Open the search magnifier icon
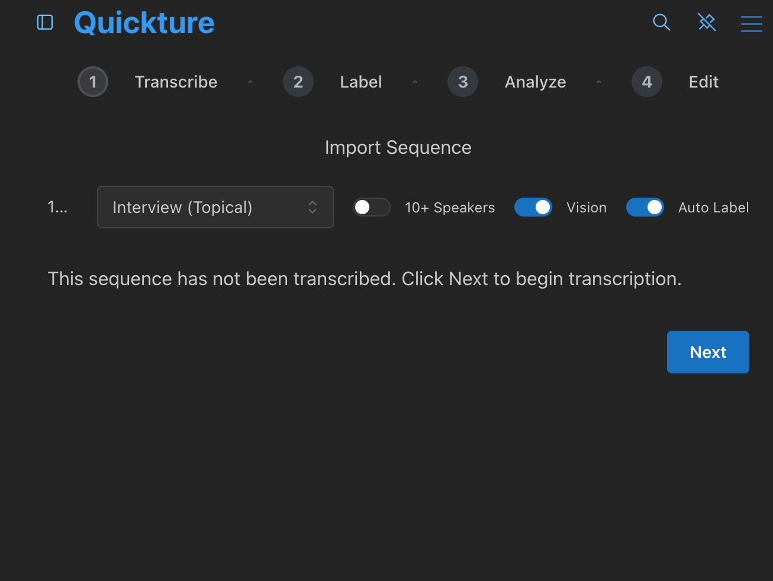The image size is (773, 581). (661, 22)
